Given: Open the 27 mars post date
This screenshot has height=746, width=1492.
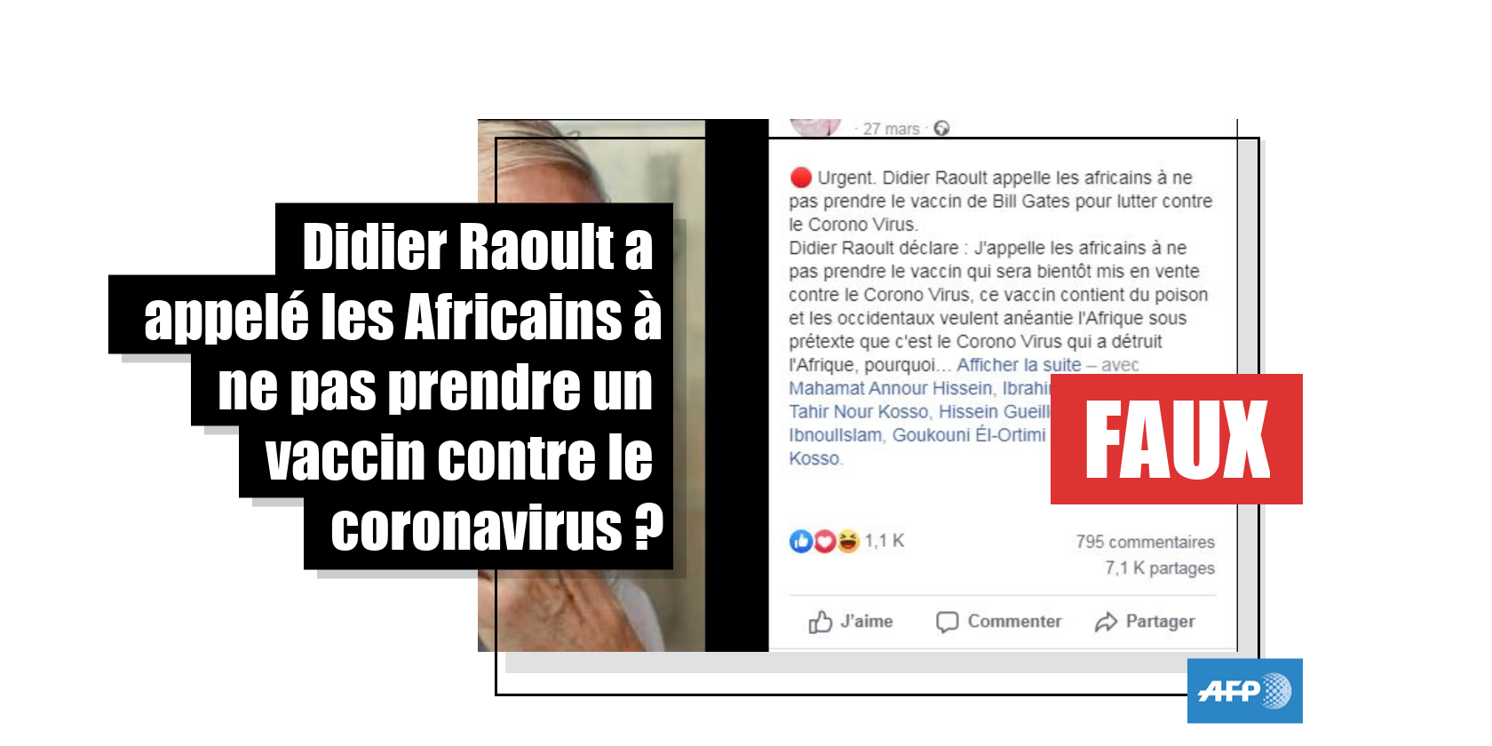Looking at the screenshot, I should tap(891, 129).
